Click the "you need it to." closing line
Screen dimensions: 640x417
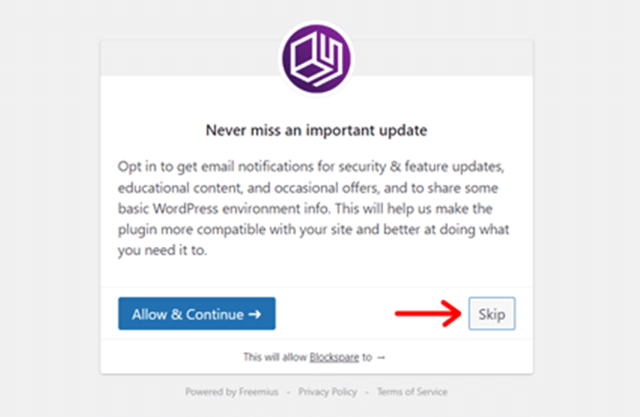click(x=163, y=250)
